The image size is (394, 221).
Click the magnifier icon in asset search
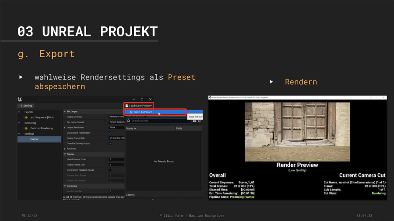coord(129,121)
